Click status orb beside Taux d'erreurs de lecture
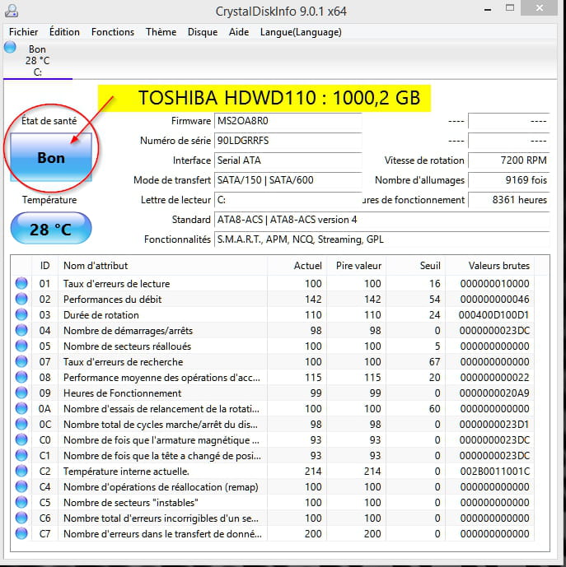 click(x=21, y=284)
